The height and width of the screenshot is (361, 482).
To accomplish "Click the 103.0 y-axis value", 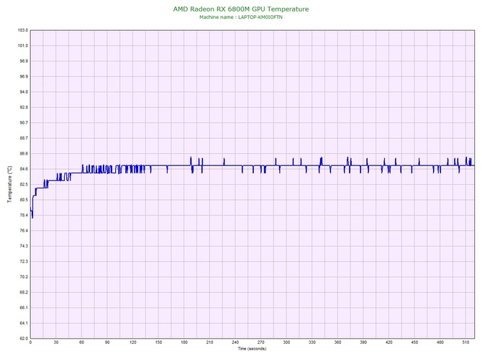I will [23, 30].
